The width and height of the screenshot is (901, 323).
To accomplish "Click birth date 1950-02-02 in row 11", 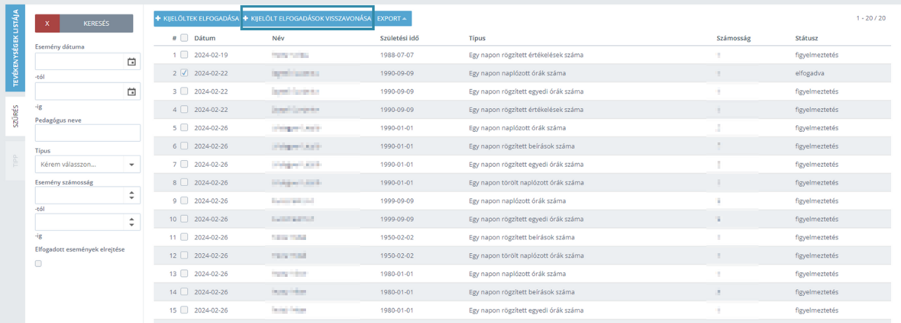I will (x=397, y=237).
